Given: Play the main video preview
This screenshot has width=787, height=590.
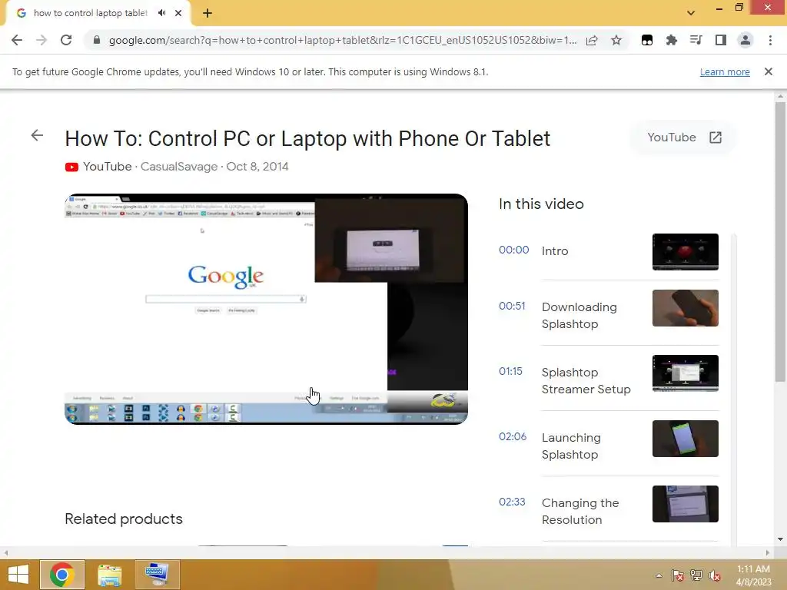Looking at the screenshot, I should click(x=266, y=309).
